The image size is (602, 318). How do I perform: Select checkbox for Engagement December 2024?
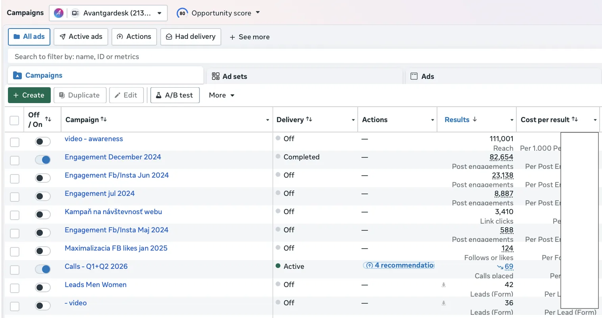15,160
